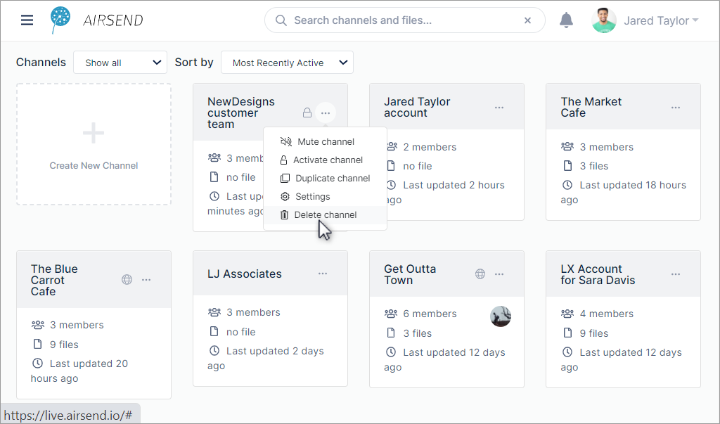This screenshot has width=720, height=424.
Task: Open The Blue Carrot Cafe options dots
Action: (x=146, y=280)
